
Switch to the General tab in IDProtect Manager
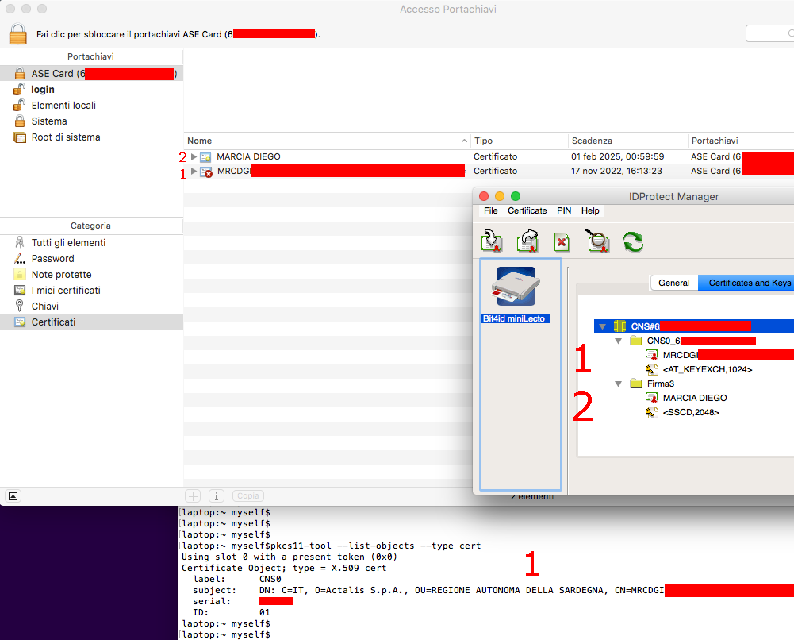tap(673, 282)
